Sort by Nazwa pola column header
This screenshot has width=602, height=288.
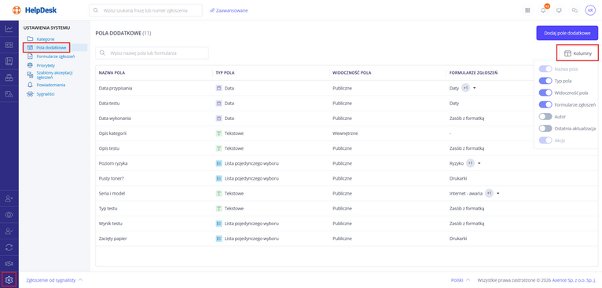point(112,73)
